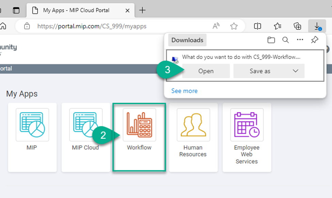
Task: Pin the Downloads panel
Action: (x=315, y=40)
